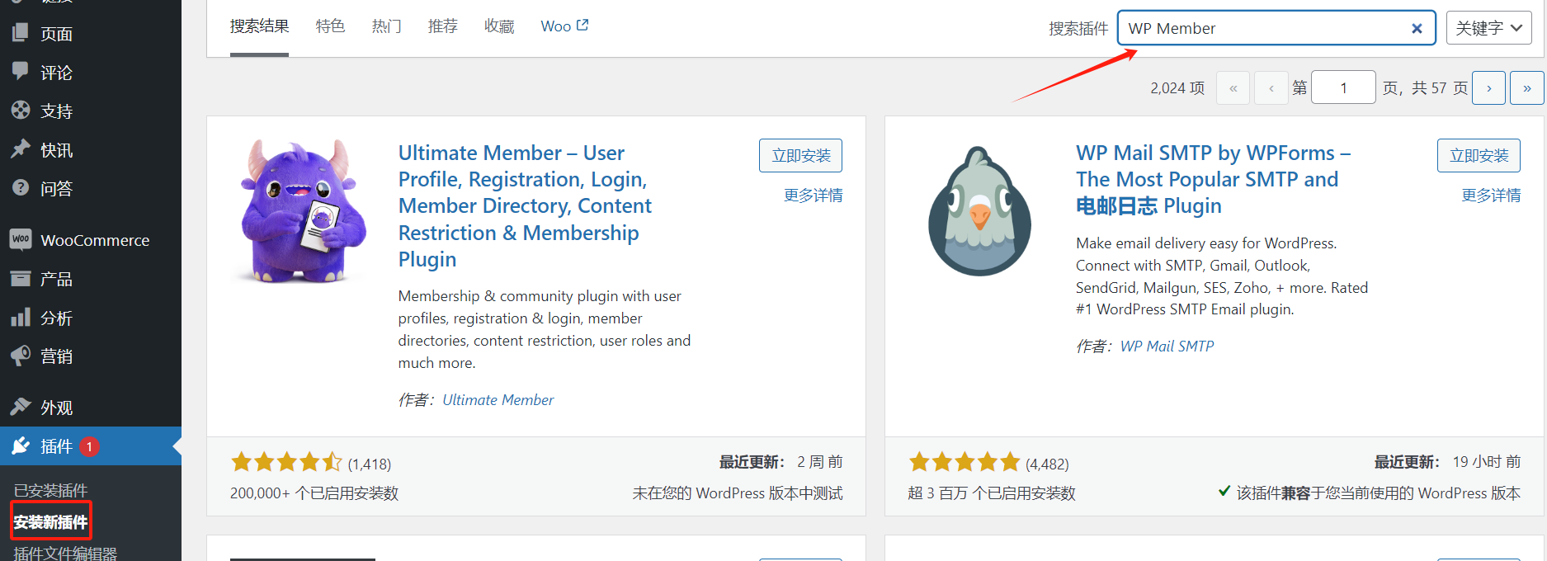Image resolution: width=1547 pixels, height=561 pixels.
Task: Open the WooCommerce sidebar menu label
Action: coord(95,240)
